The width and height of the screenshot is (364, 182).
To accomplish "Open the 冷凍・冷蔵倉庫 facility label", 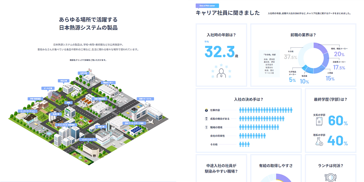I will tap(99, 99).
